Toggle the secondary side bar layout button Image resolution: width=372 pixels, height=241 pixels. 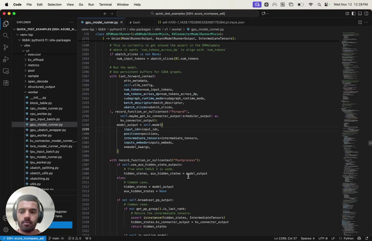[366, 14]
